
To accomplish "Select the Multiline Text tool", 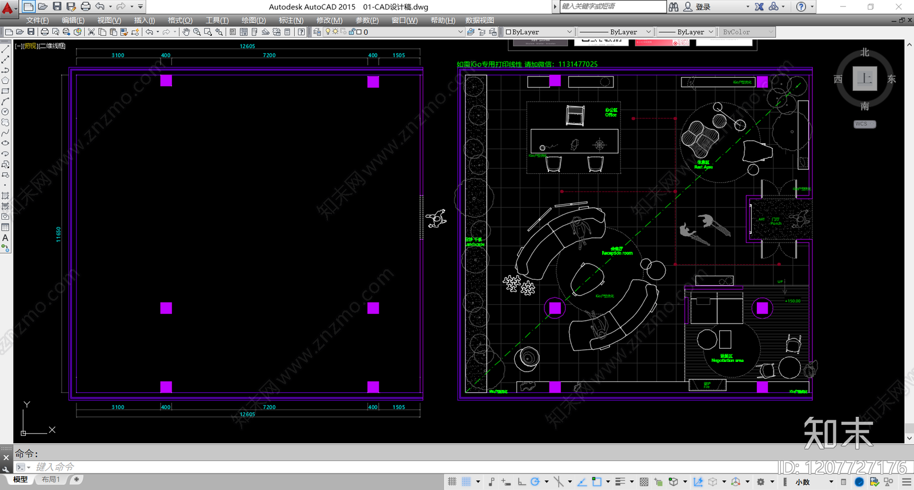I will coord(5,237).
